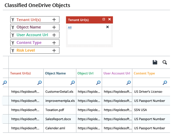Add an Object Name filter with plus icon
176x137 pixels.
click(54, 27)
